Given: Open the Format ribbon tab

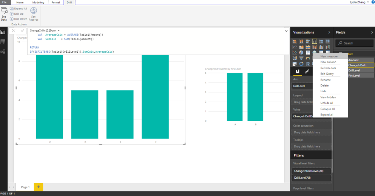Looking at the screenshot, I should [56, 2].
